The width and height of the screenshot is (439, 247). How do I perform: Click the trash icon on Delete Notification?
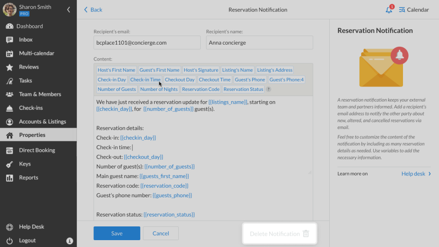click(x=307, y=233)
